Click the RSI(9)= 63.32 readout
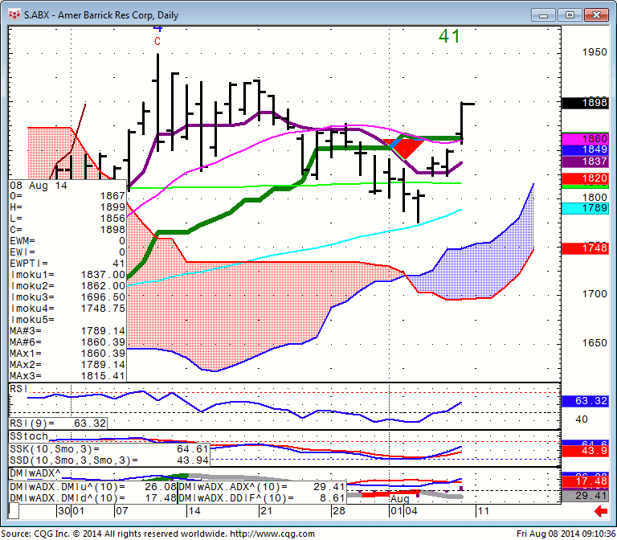 (x=58, y=423)
